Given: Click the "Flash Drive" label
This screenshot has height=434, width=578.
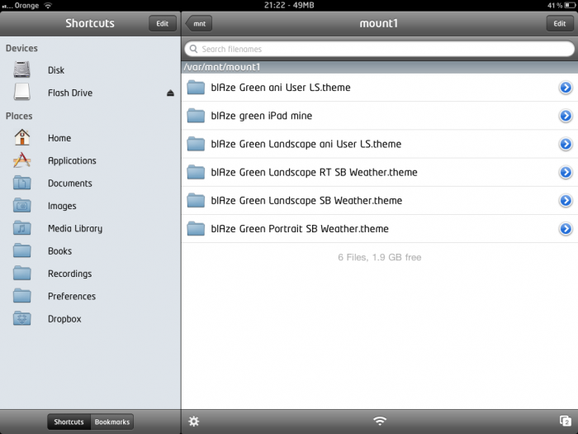Looking at the screenshot, I should pyautogui.click(x=70, y=93).
